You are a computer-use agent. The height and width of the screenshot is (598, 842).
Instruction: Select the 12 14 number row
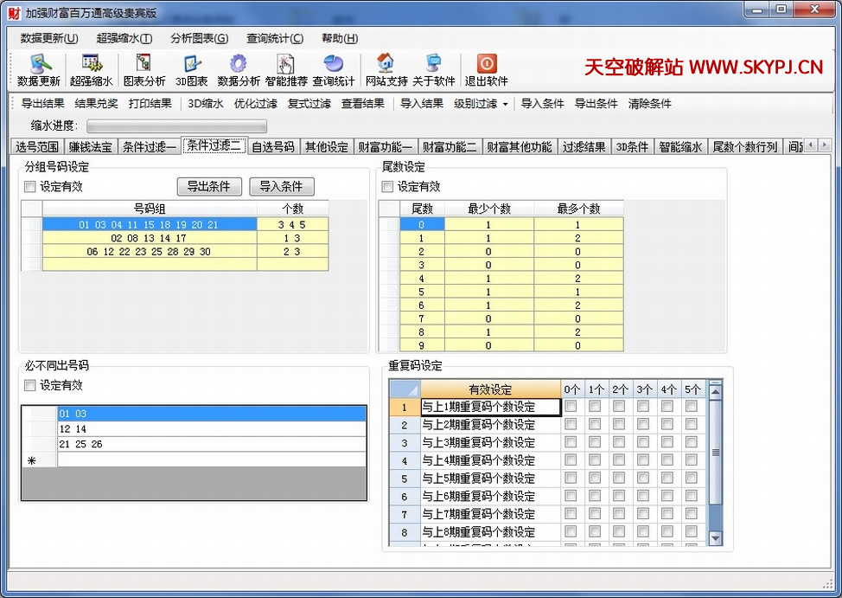[x=212, y=429]
